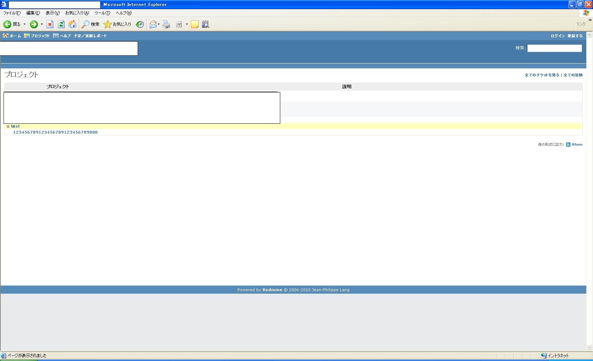Click the Atom feed icon
Image resolution: width=593 pixels, height=361 pixels.
[568, 145]
